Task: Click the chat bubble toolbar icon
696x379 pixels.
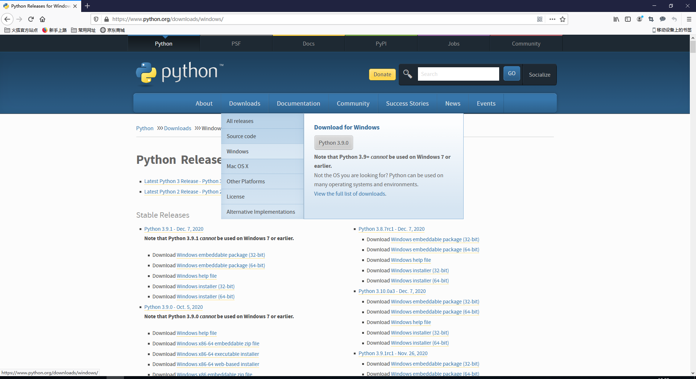Action: click(x=663, y=19)
